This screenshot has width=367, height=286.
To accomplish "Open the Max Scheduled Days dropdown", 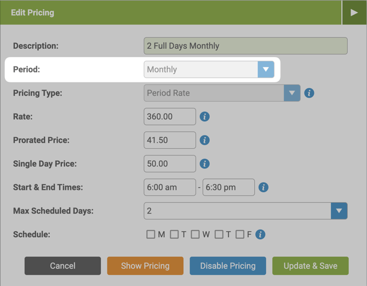I will coord(245,211).
